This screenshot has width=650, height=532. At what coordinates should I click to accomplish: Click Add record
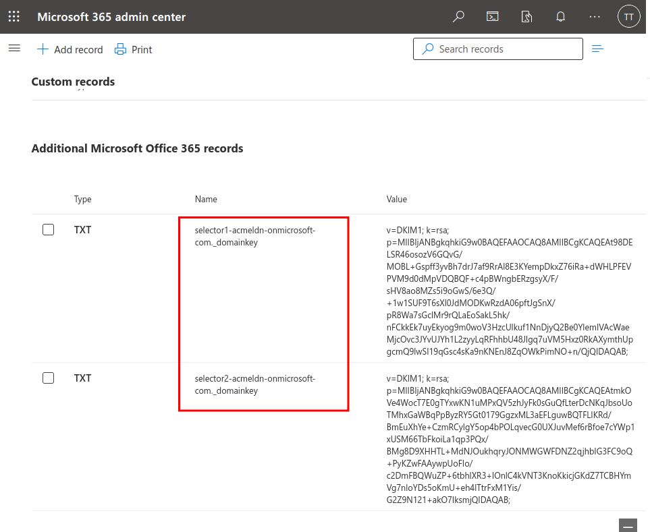pyautogui.click(x=70, y=49)
